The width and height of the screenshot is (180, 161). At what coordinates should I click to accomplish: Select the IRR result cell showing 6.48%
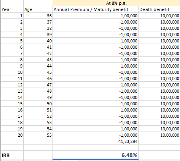pyautogui.click(x=96, y=155)
